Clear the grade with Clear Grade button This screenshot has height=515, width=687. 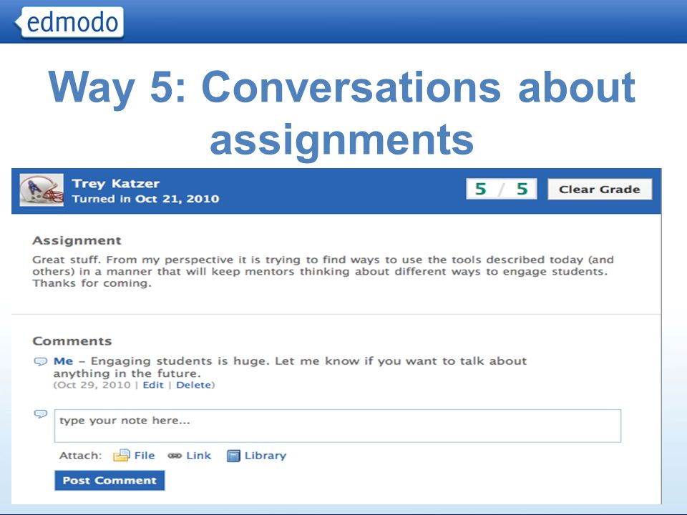point(600,189)
